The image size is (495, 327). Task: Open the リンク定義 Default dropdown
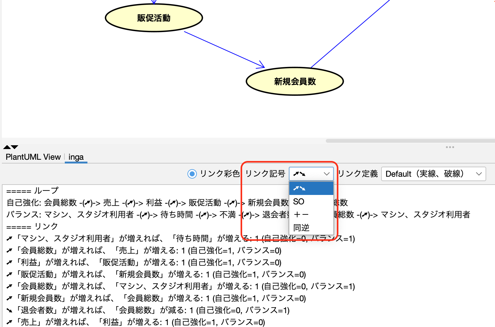[433, 174]
